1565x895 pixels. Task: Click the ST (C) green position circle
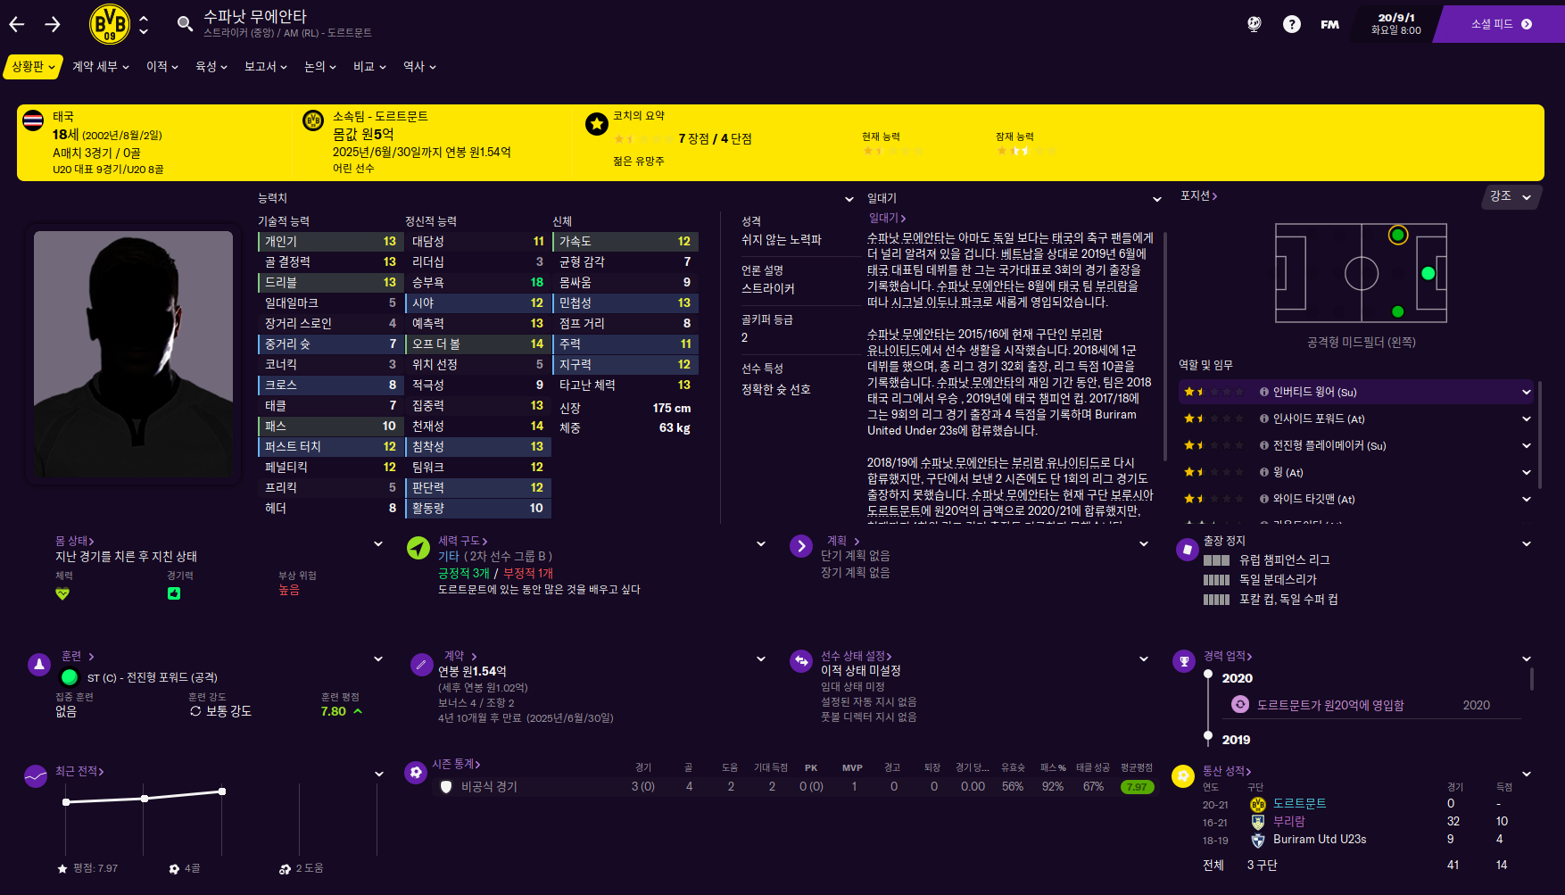(70, 677)
